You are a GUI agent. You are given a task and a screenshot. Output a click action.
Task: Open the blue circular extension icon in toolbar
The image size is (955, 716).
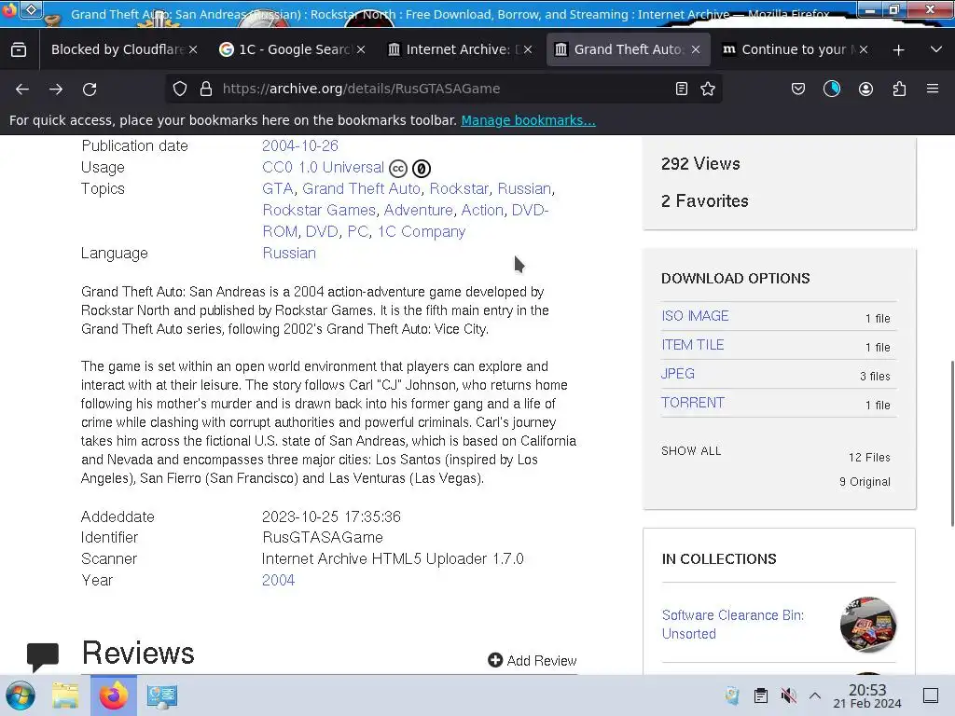click(x=831, y=89)
